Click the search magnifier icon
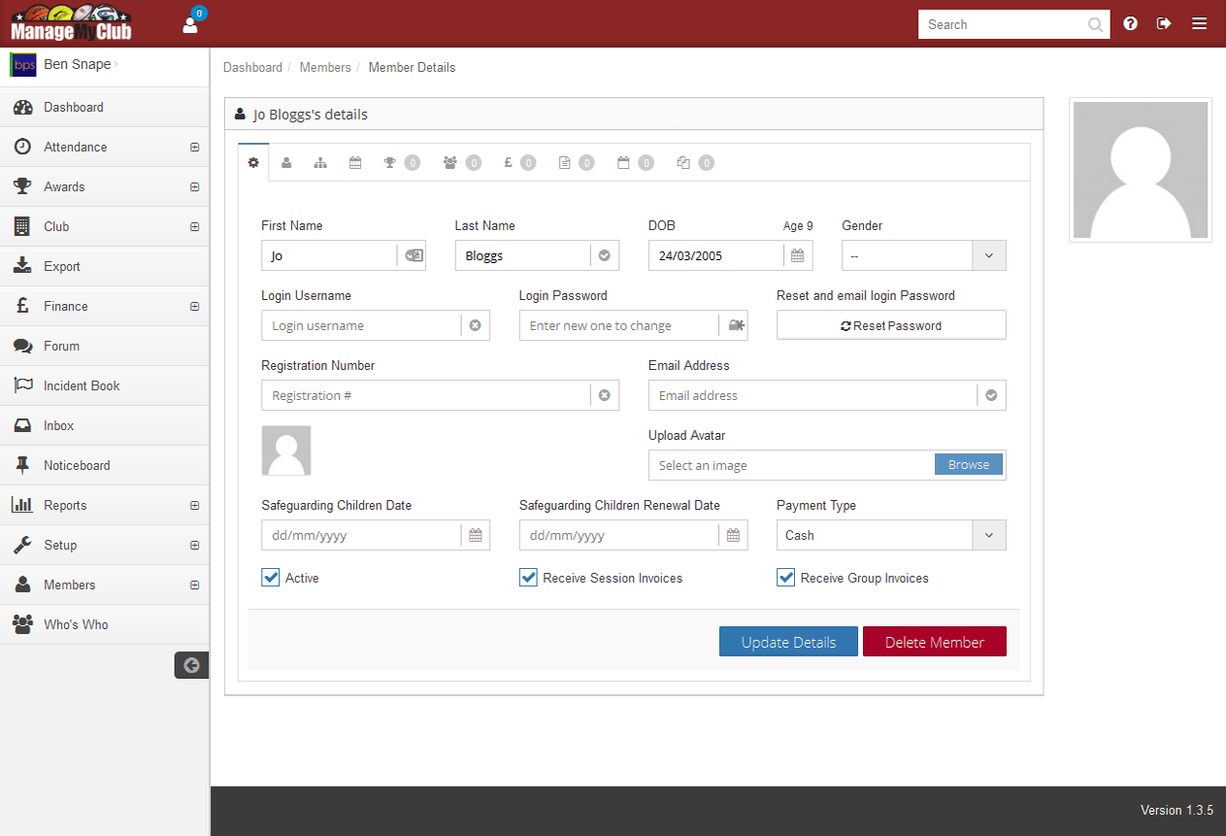Image resolution: width=1226 pixels, height=836 pixels. click(x=1096, y=25)
